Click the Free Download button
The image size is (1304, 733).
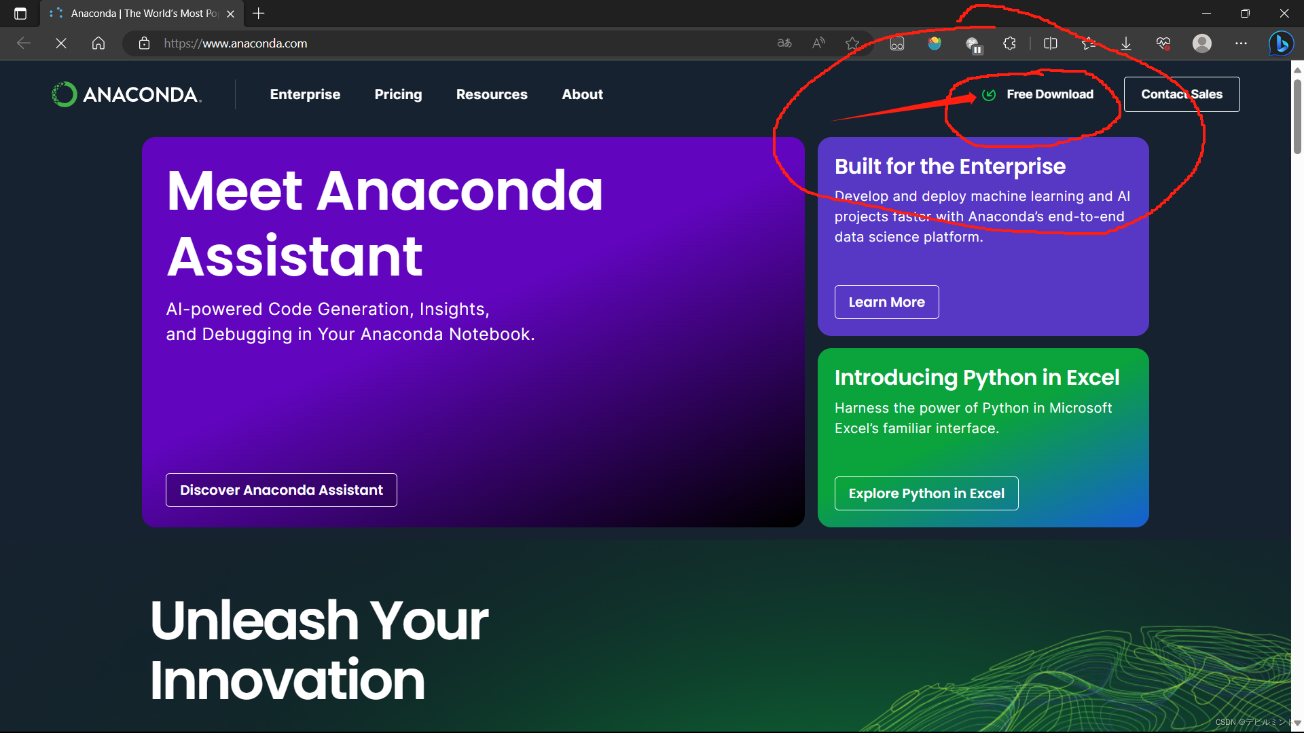[x=1049, y=94]
